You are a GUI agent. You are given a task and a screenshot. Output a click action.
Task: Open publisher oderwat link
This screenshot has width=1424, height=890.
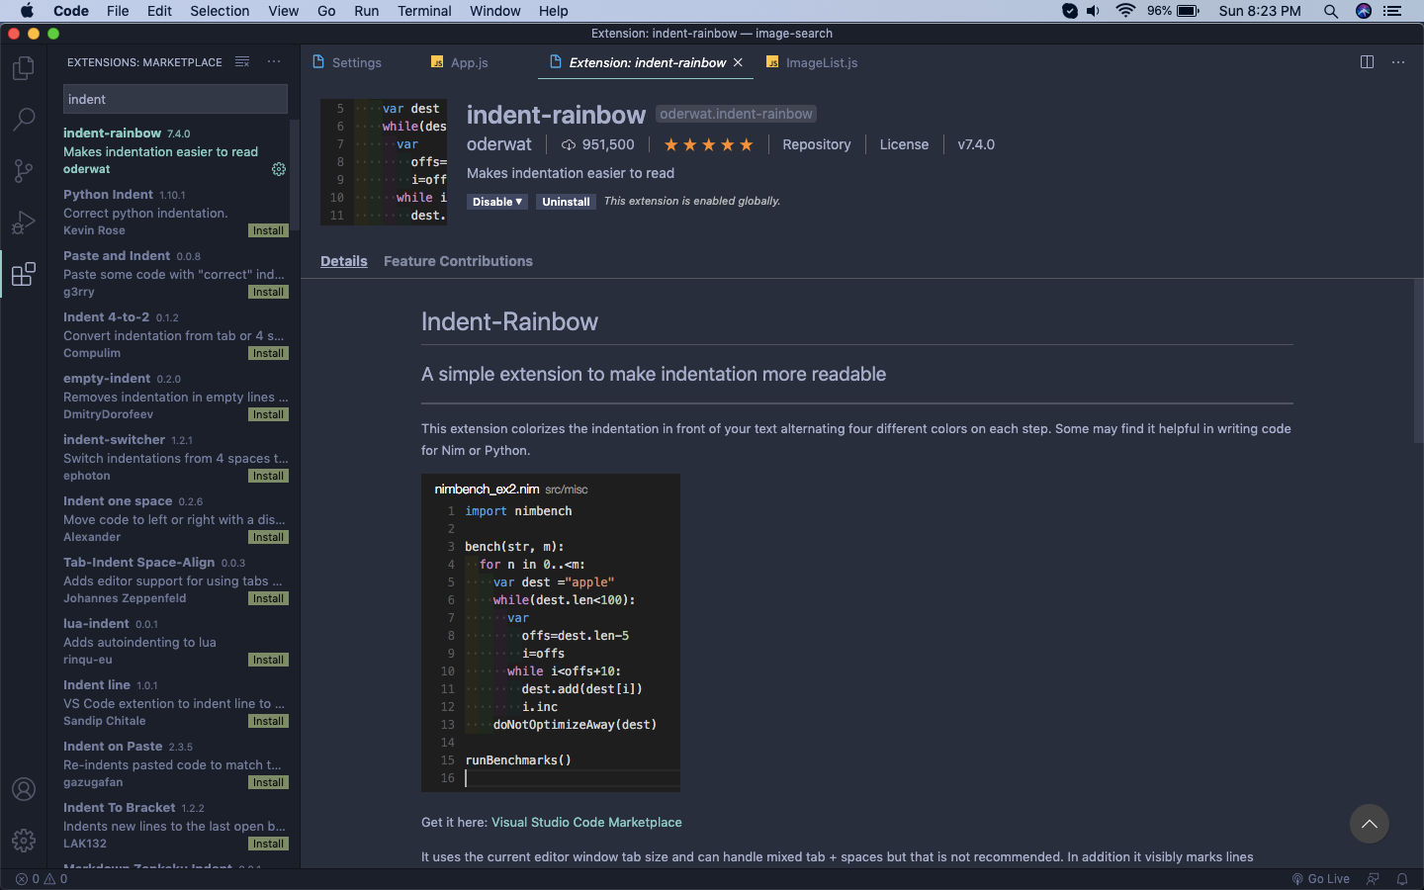click(499, 144)
